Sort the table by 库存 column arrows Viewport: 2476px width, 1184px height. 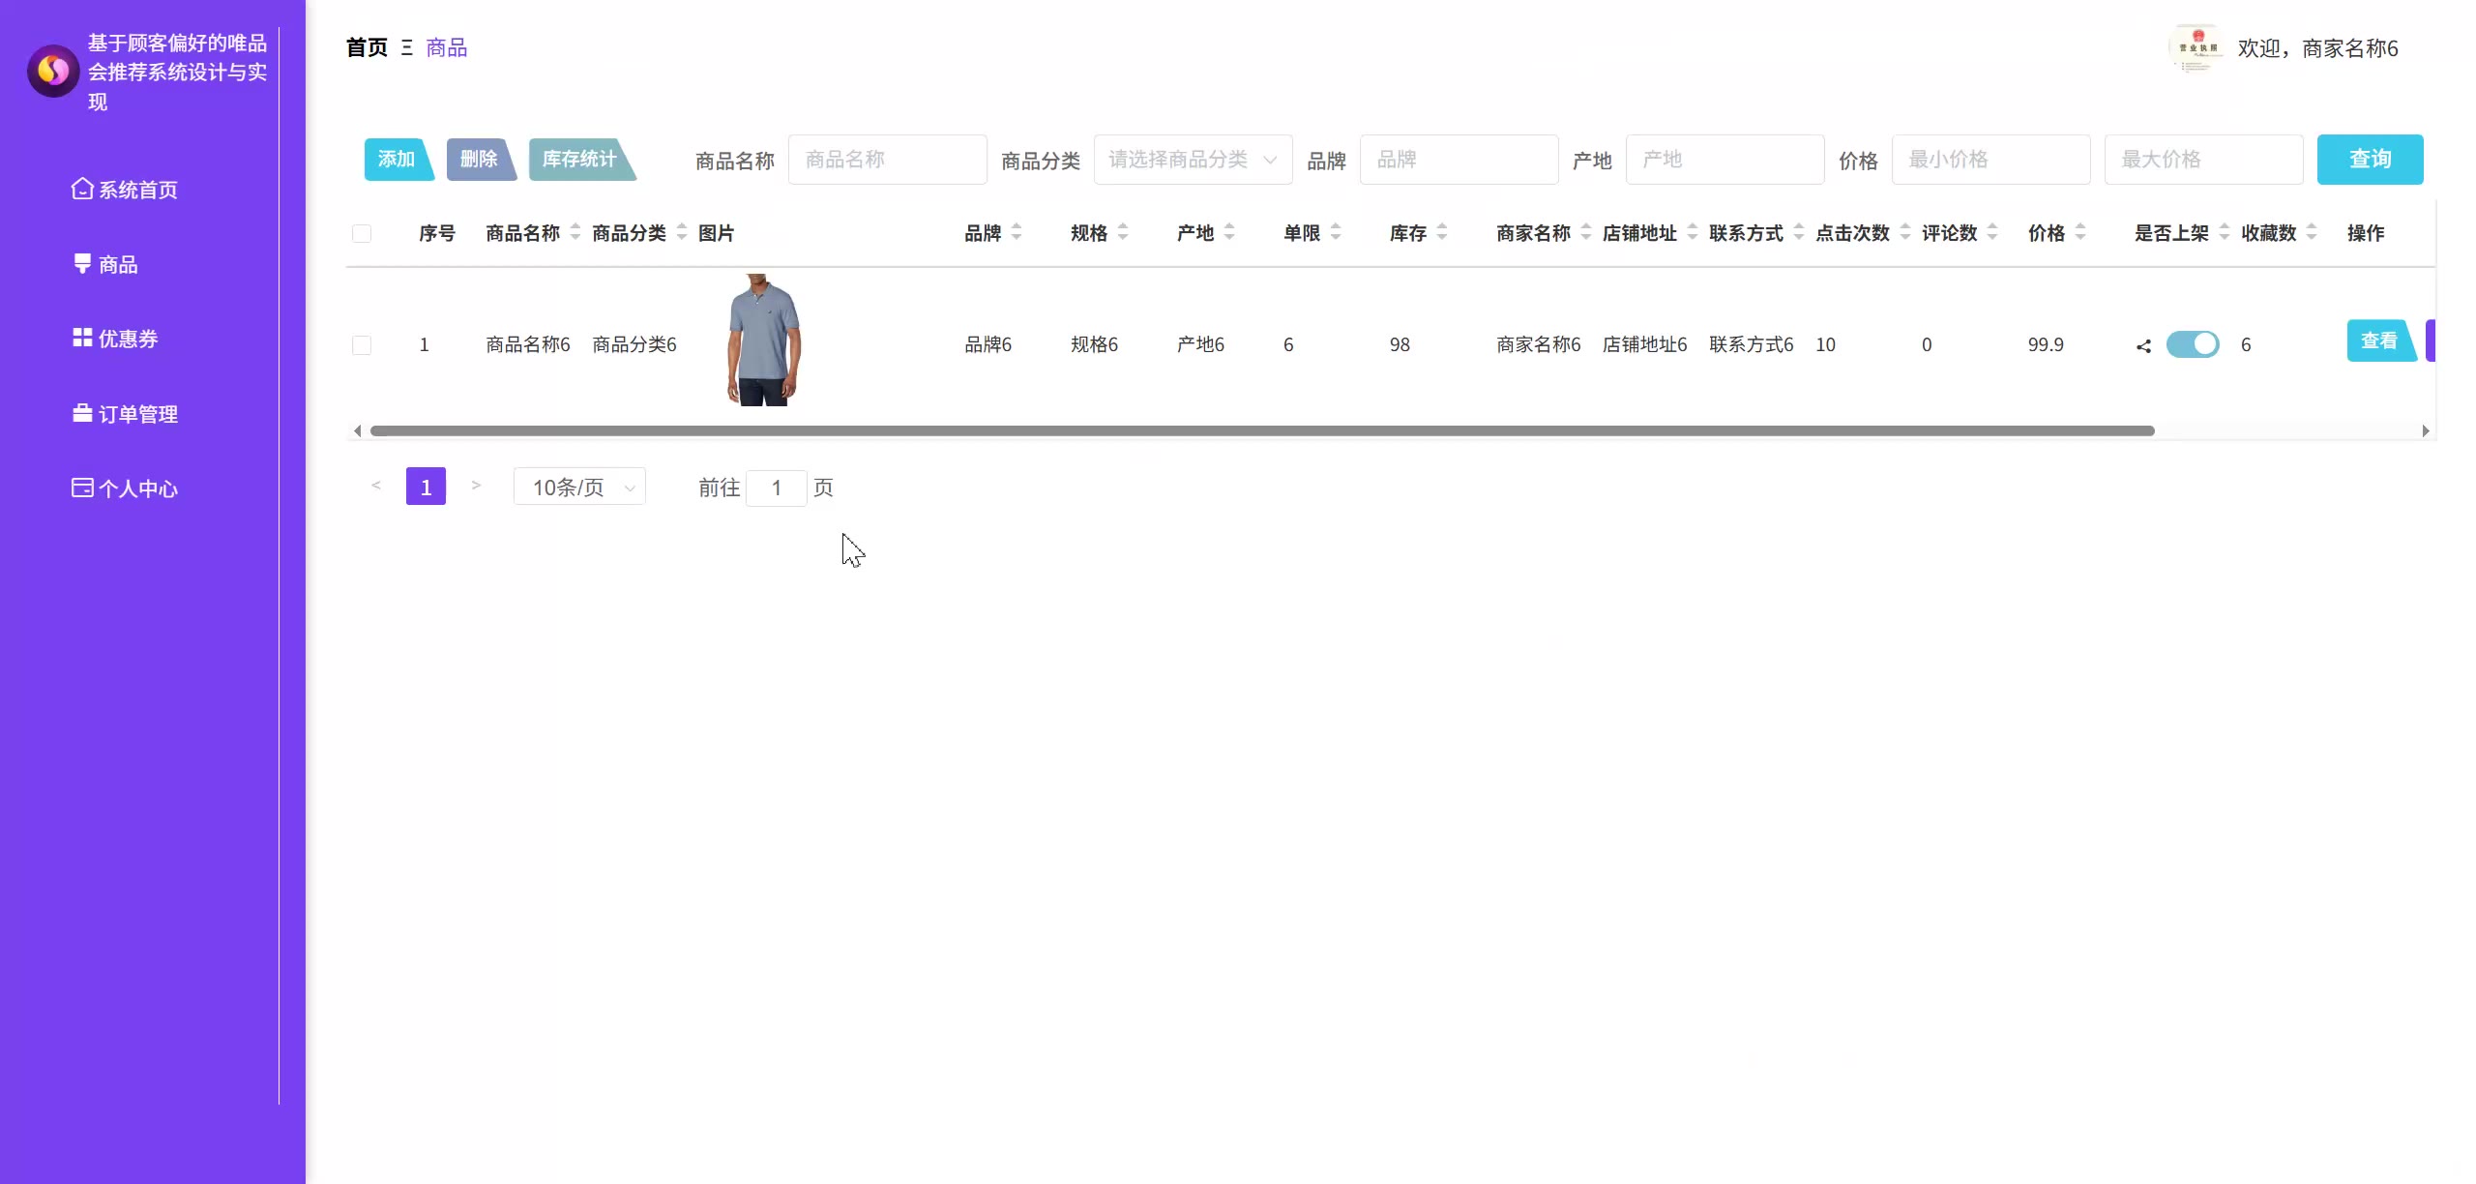point(1441,232)
